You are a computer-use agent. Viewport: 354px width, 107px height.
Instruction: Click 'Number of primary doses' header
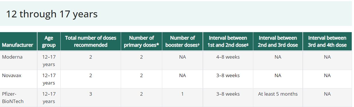(141, 42)
